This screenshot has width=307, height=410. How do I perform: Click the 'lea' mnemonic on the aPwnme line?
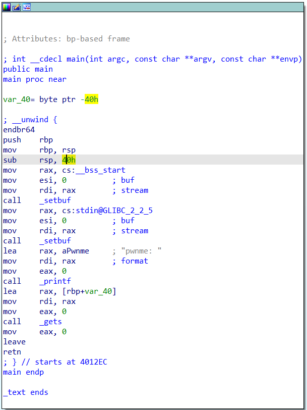[x=10, y=251]
